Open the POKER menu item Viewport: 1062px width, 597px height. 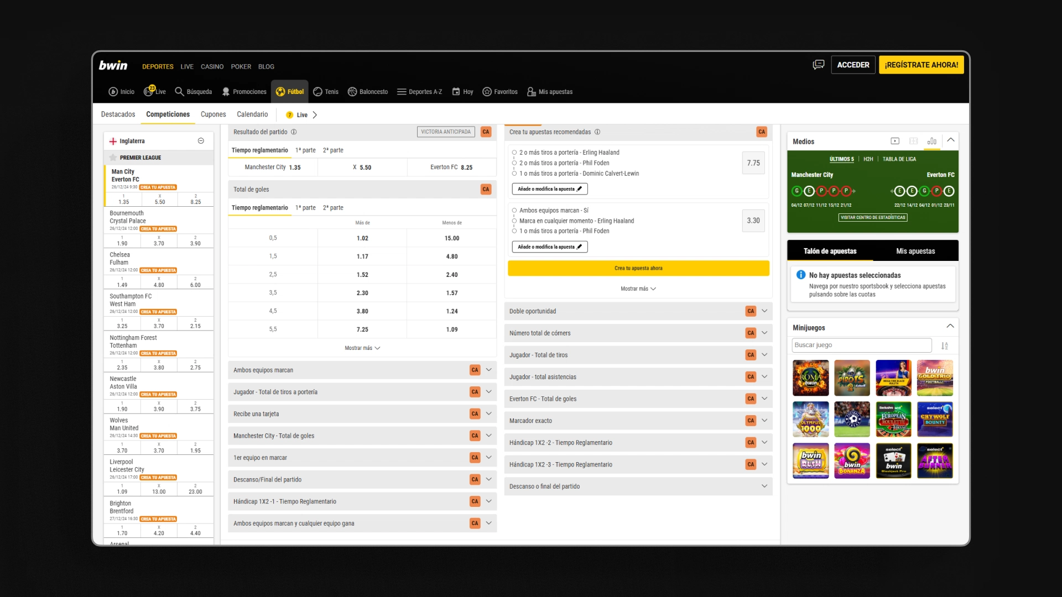(x=241, y=67)
